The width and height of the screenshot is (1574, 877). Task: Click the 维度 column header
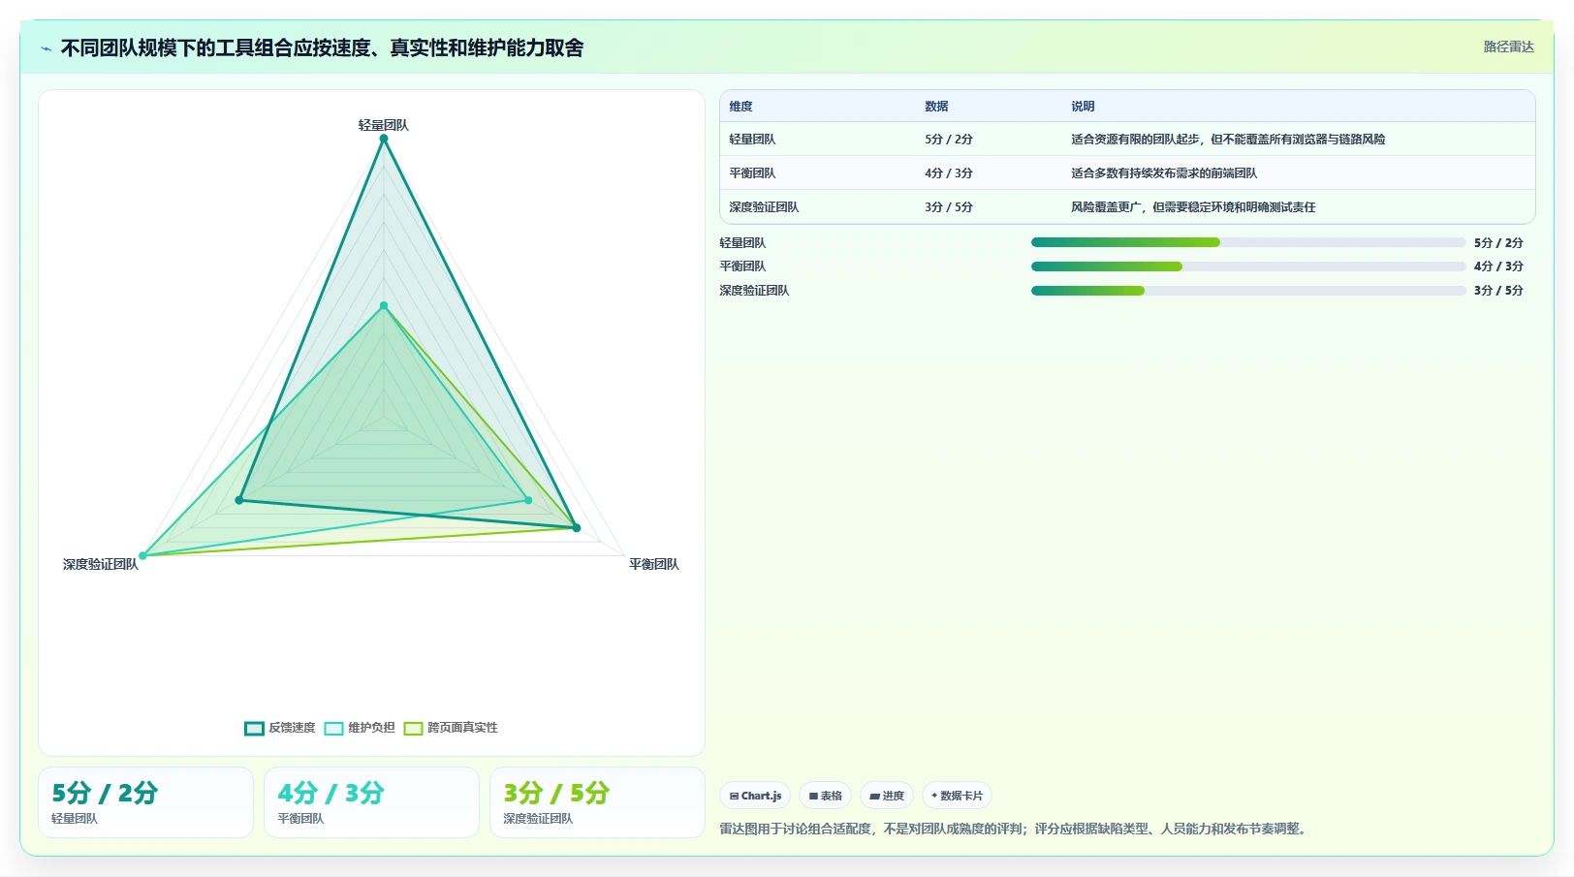coord(740,107)
